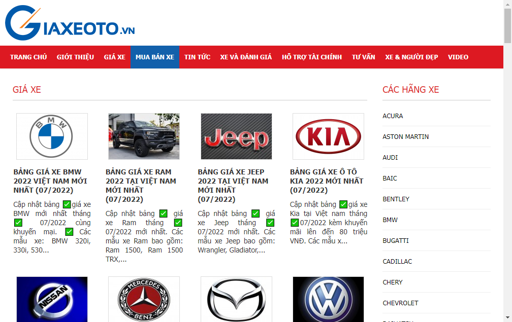The width and height of the screenshot is (512, 322).
Task: Click the Jeep article summary text
Action: point(236,232)
